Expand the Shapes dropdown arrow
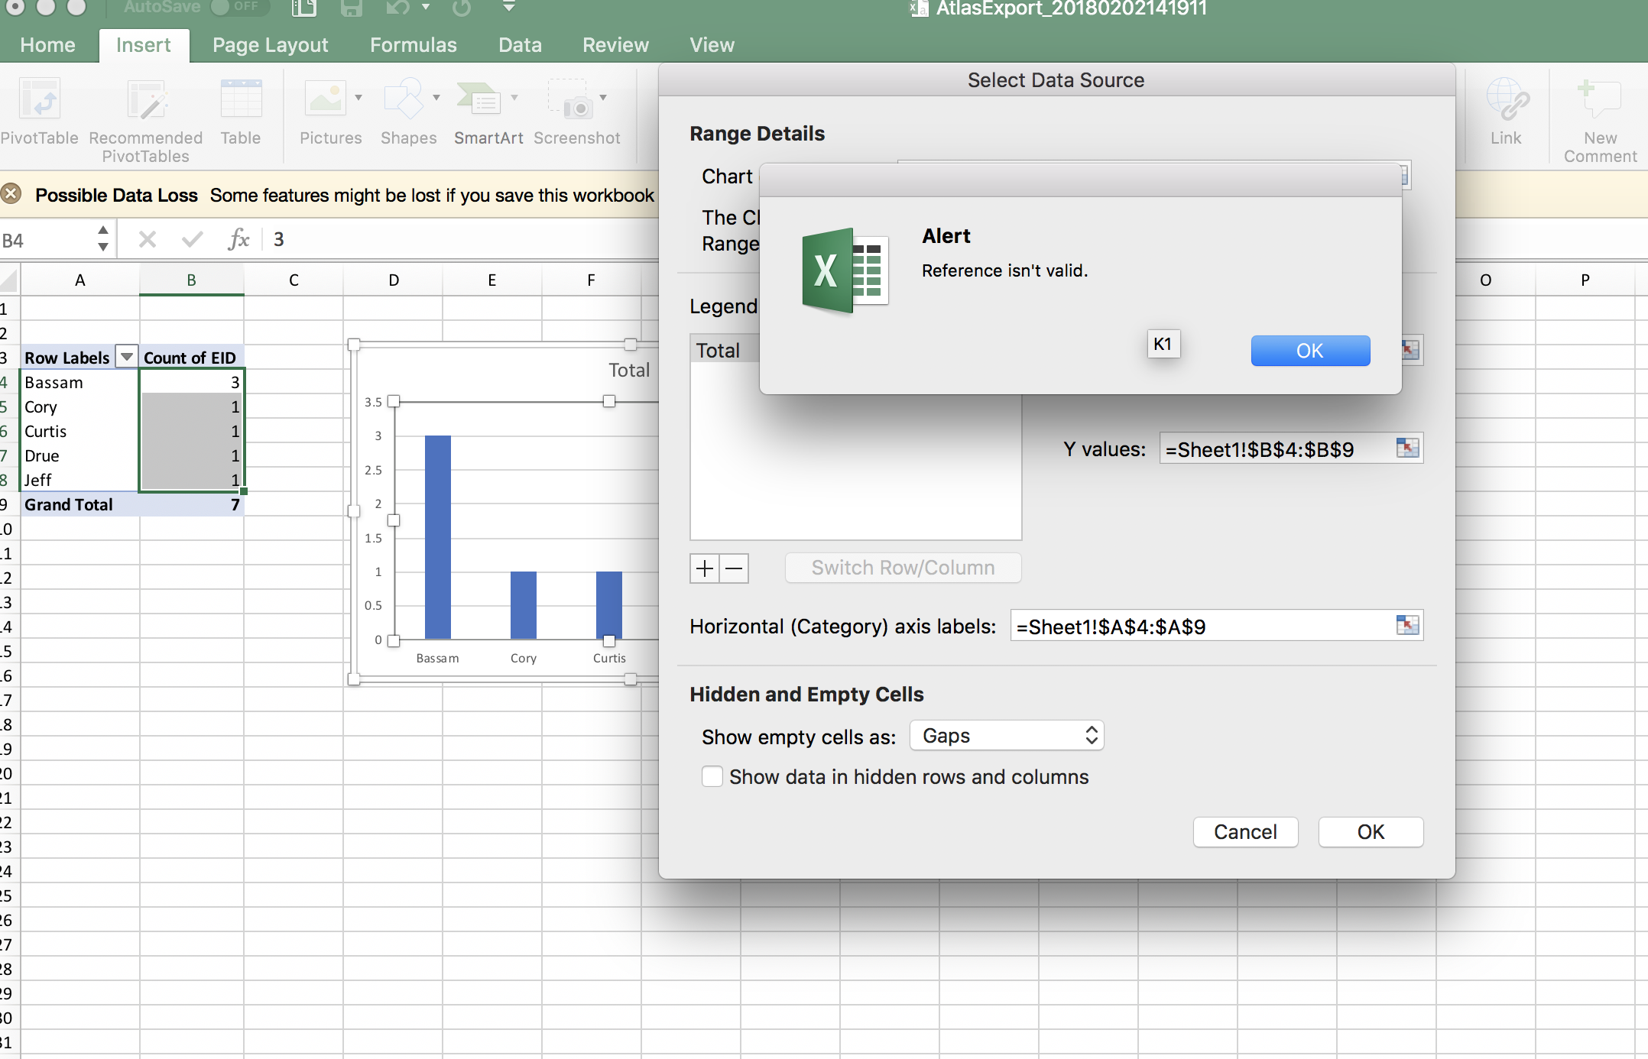1648x1059 pixels. (x=436, y=98)
